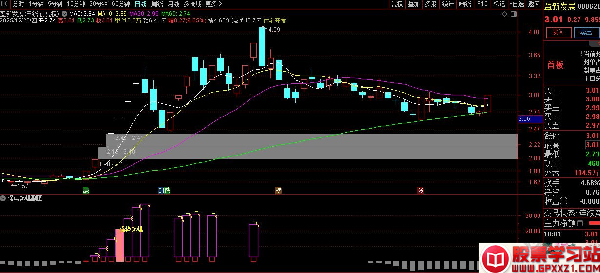This screenshot has height=273, width=600.
Task: Click the 榜 event marker below the chart
Action: (x=278, y=190)
